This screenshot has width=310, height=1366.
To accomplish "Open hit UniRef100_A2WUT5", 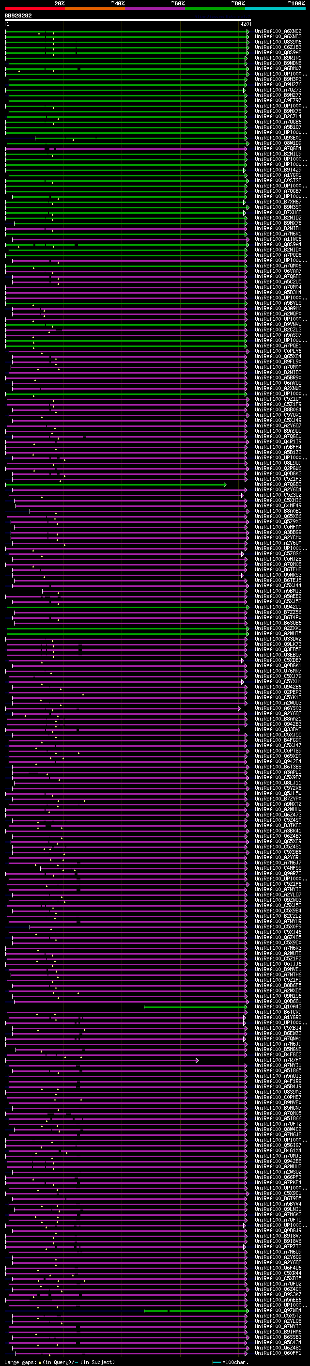I will click(x=278, y=634).
